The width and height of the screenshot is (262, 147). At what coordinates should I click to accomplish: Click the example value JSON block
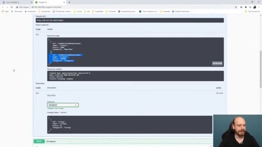point(130,125)
